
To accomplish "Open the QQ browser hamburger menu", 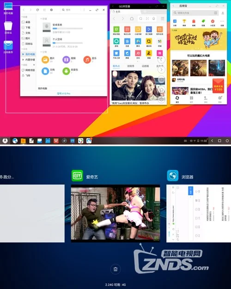I will [163, 18].
